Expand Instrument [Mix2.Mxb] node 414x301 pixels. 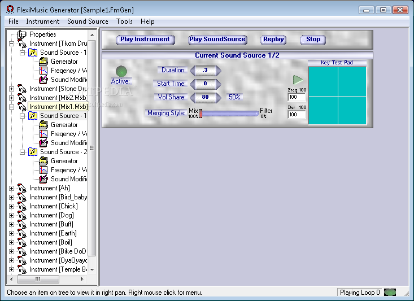[12, 98]
